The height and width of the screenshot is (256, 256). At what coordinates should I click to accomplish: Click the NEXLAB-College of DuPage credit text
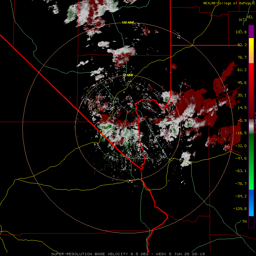pyautogui.click(x=229, y=3)
